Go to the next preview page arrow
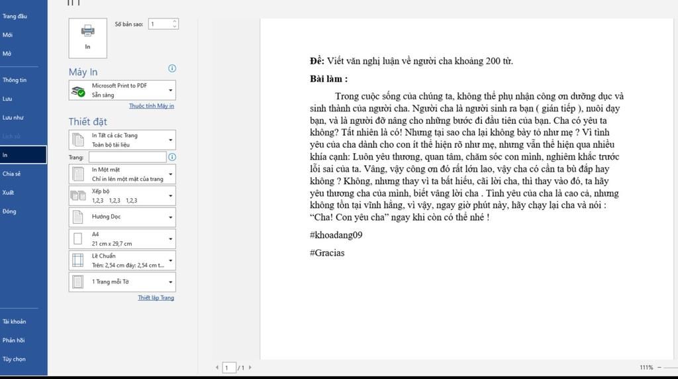Screen dimensions: 678x379 pos(250,368)
